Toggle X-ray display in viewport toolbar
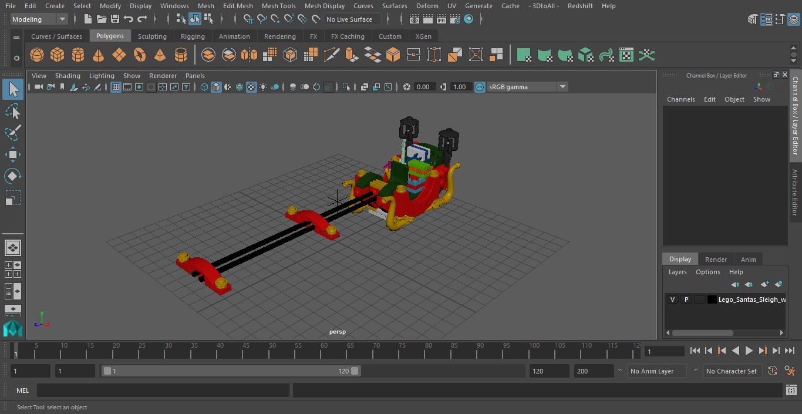 [365, 87]
